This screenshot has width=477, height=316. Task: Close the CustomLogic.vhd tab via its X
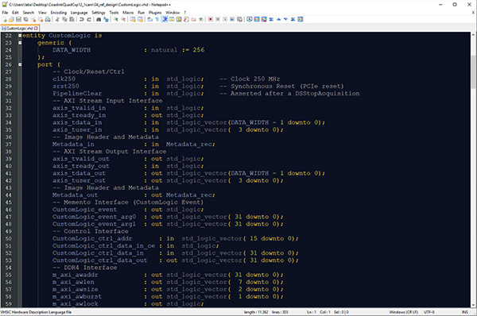(36, 29)
